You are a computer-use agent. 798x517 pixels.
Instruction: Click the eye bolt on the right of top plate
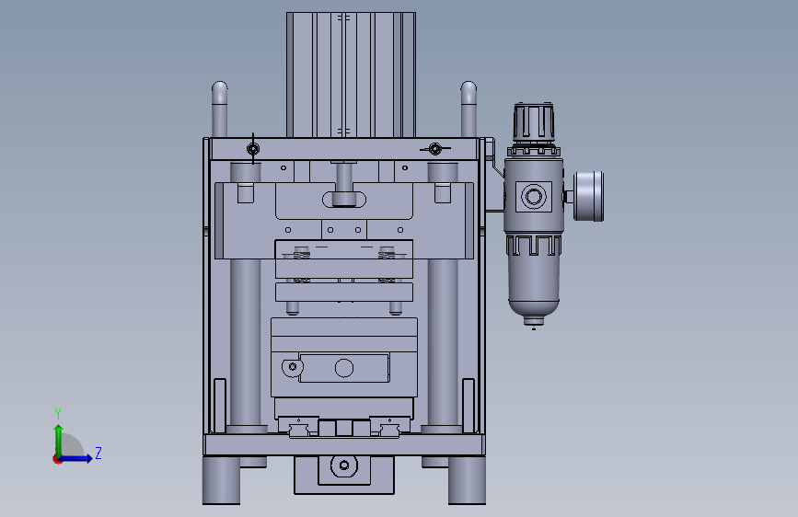click(435, 149)
